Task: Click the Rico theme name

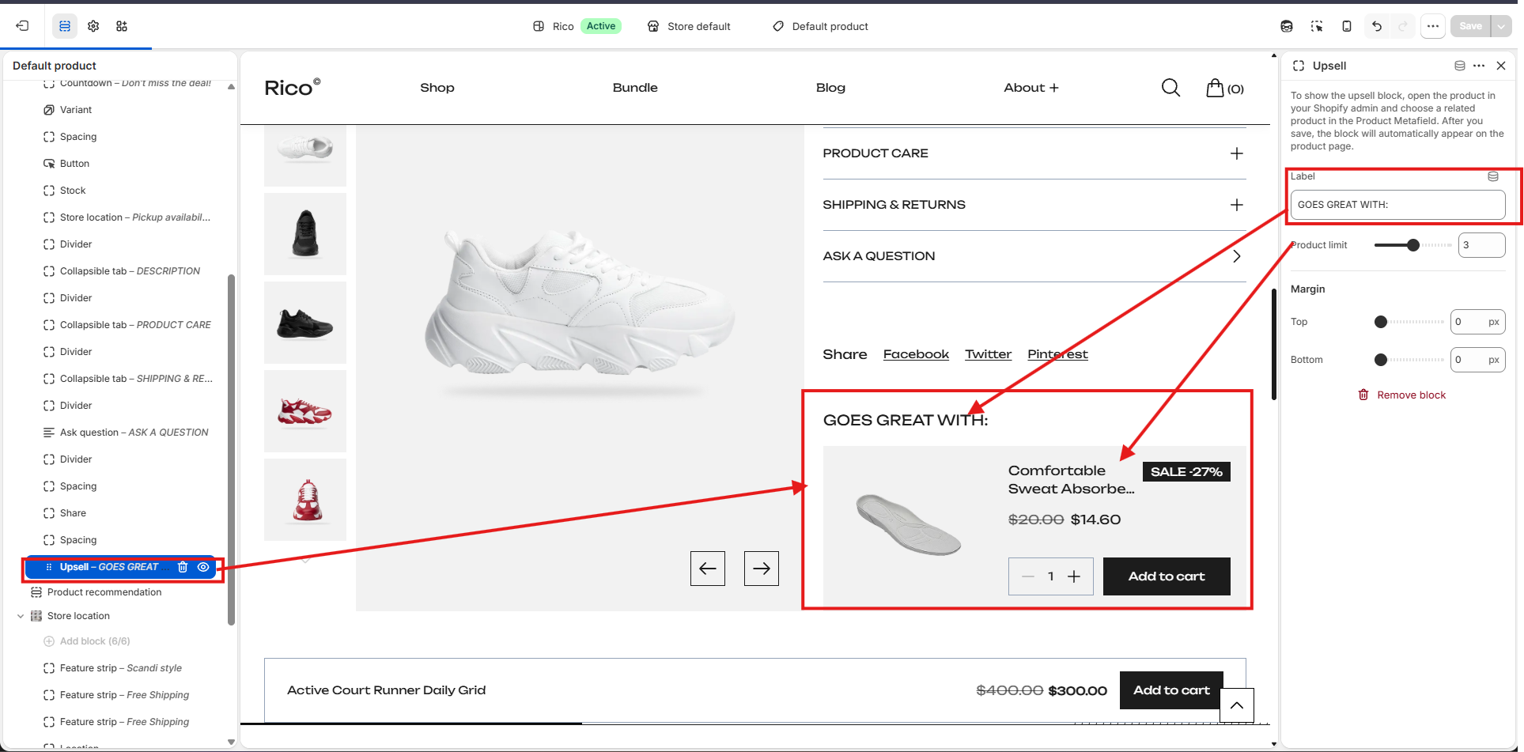Action: (x=563, y=26)
